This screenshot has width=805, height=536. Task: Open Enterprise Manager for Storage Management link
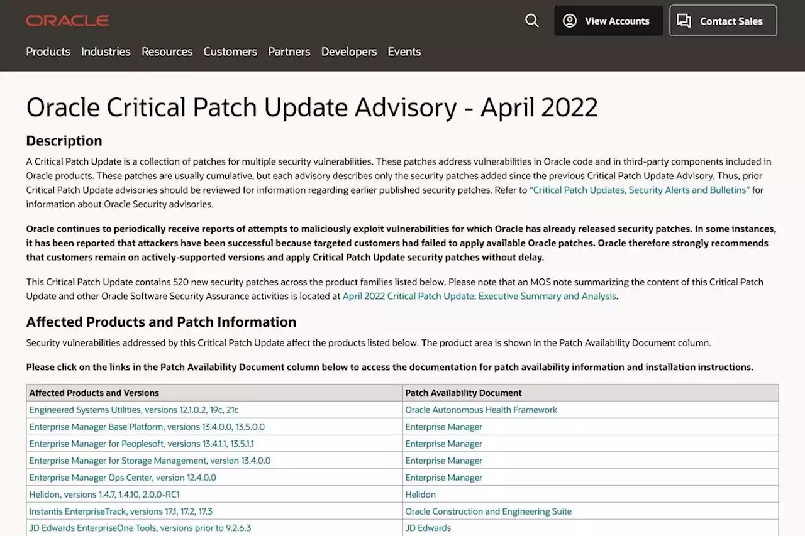[x=150, y=461]
